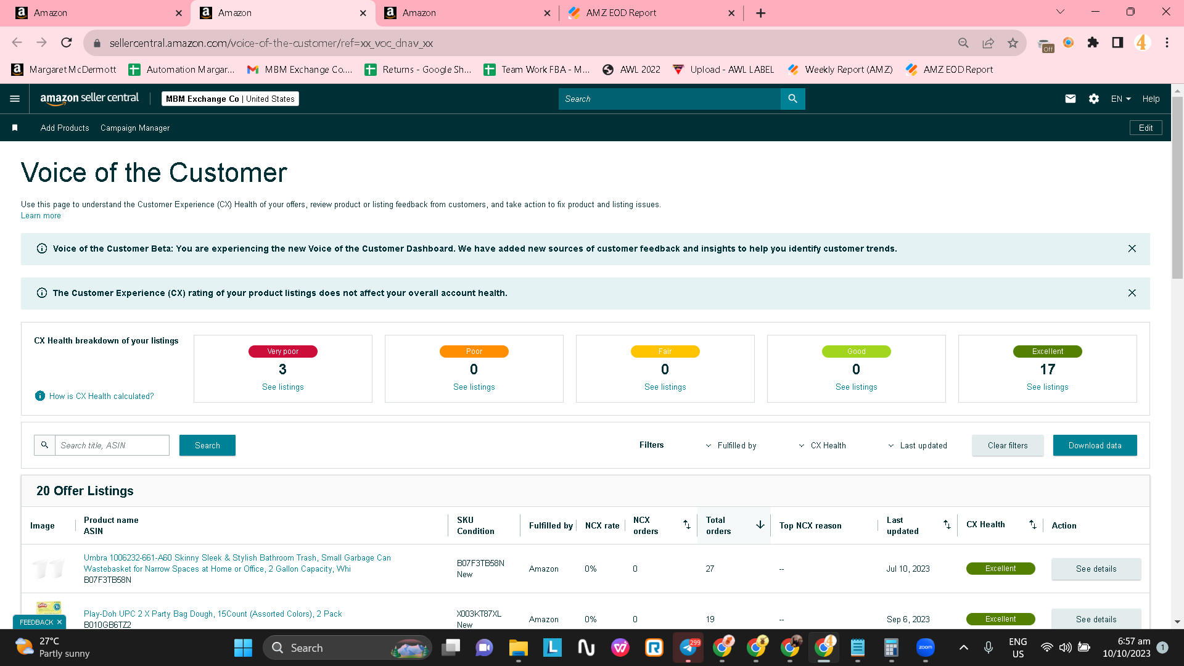
Task: Close the FEEDBACK widget with its X
Action: pos(59,622)
